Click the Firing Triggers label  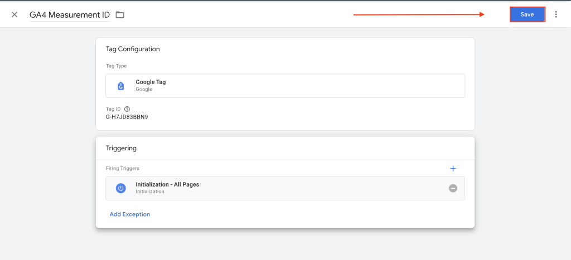click(x=123, y=168)
